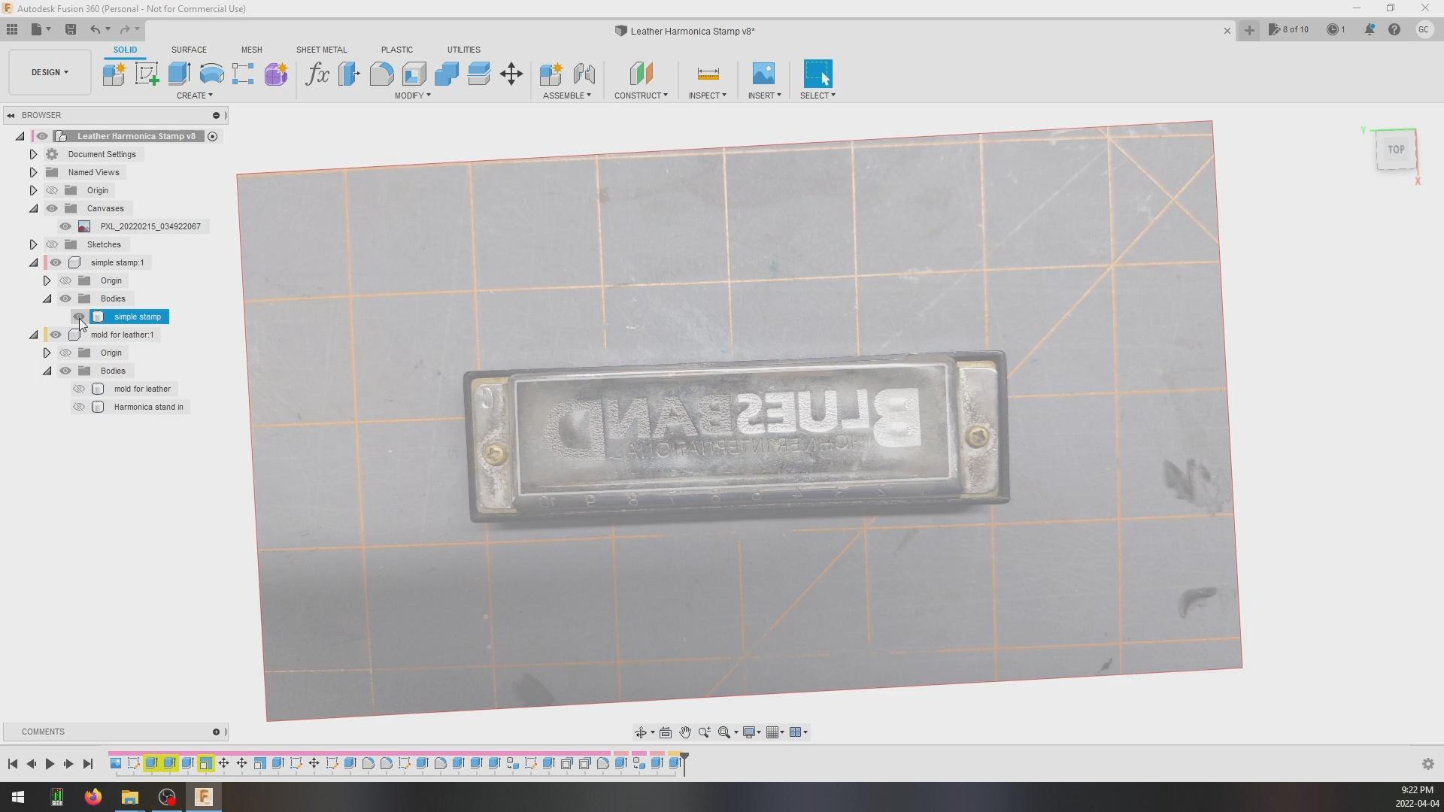Expand the Document Settings node

[x=33, y=154]
